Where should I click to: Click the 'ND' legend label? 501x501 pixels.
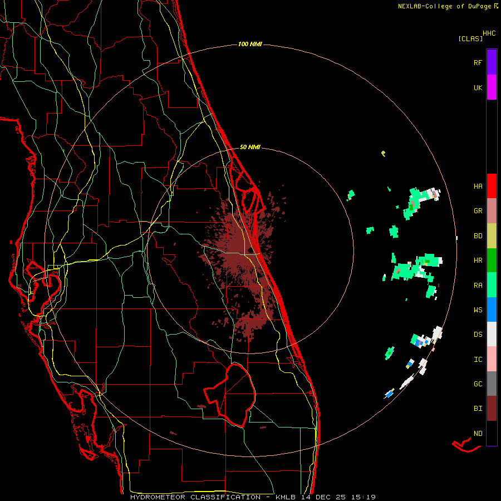(x=478, y=433)
